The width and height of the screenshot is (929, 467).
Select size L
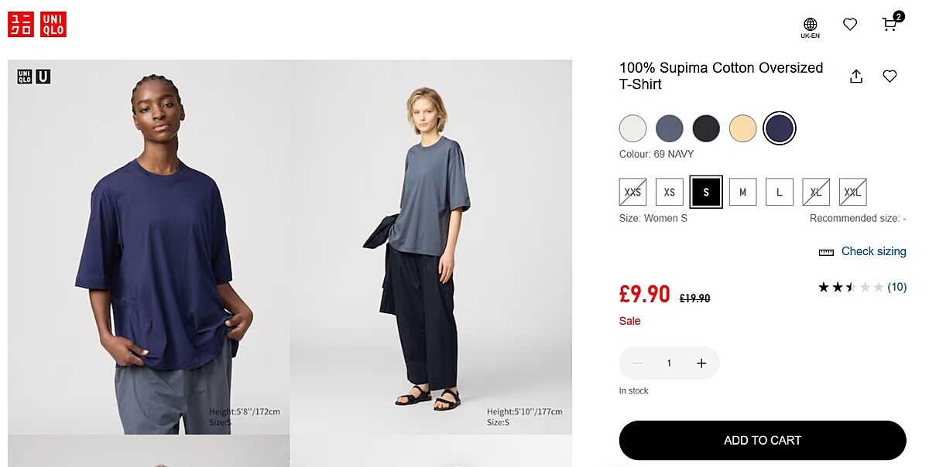point(779,192)
